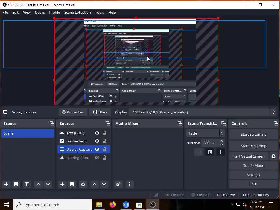Open the Help menu
Viewport: 280px width, 210px height.
click(x=112, y=13)
